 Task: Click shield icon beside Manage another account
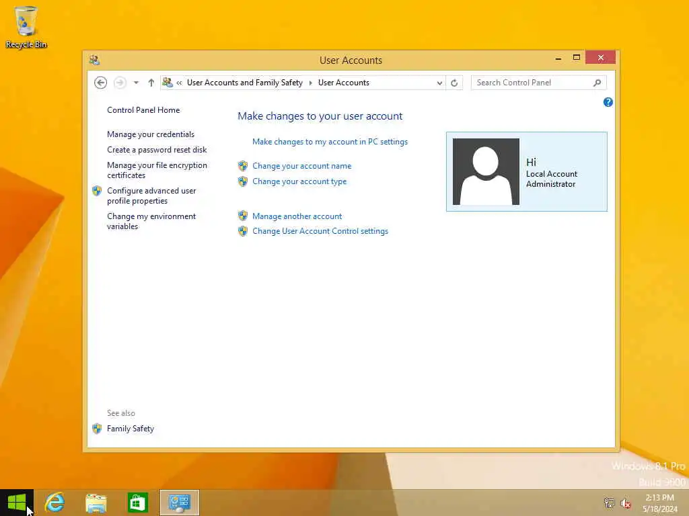click(243, 216)
